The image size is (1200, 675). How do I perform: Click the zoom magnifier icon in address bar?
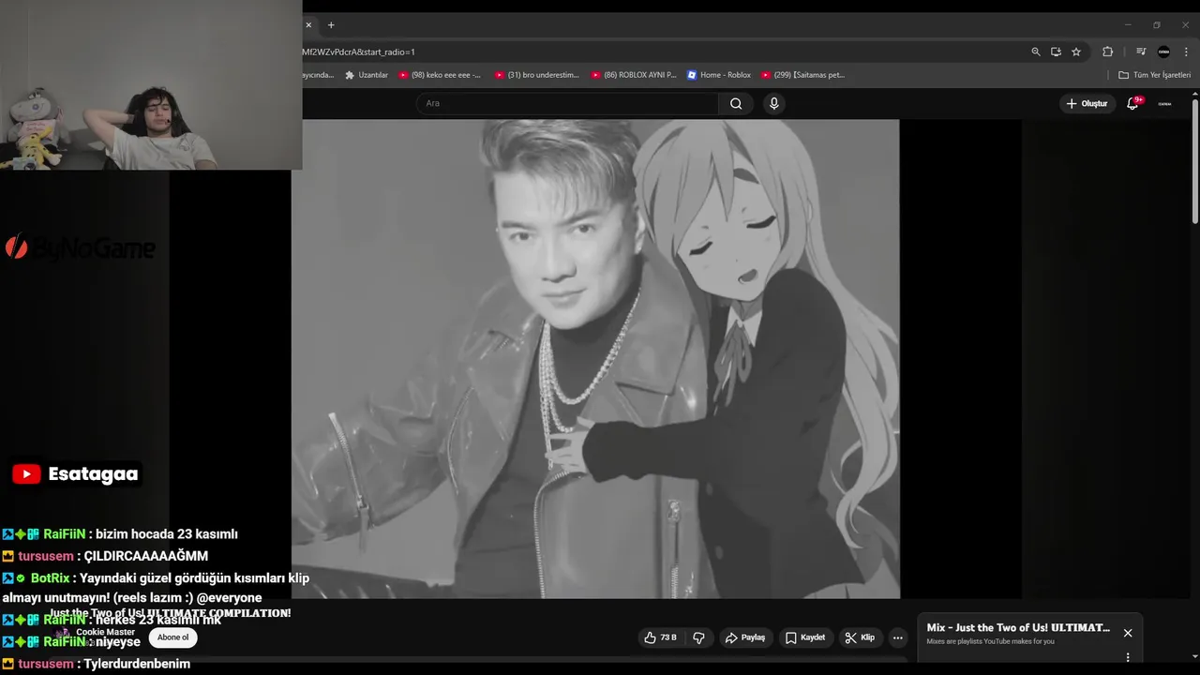tap(1036, 52)
